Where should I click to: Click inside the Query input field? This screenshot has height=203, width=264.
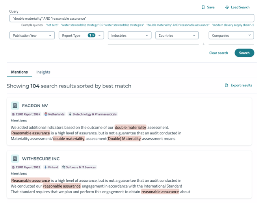click(x=132, y=18)
